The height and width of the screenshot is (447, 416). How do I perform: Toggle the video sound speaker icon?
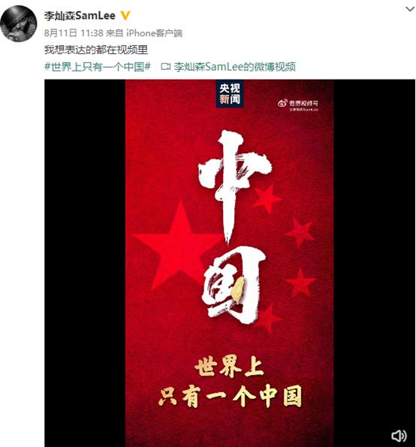(x=399, y=436)
